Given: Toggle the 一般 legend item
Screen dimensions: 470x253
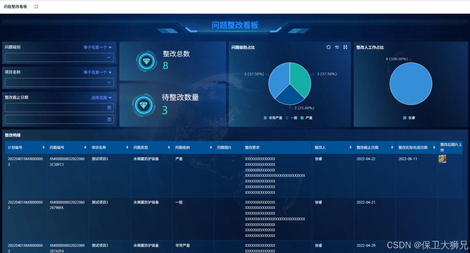Looking at the screenshot, I should [291, 118].
